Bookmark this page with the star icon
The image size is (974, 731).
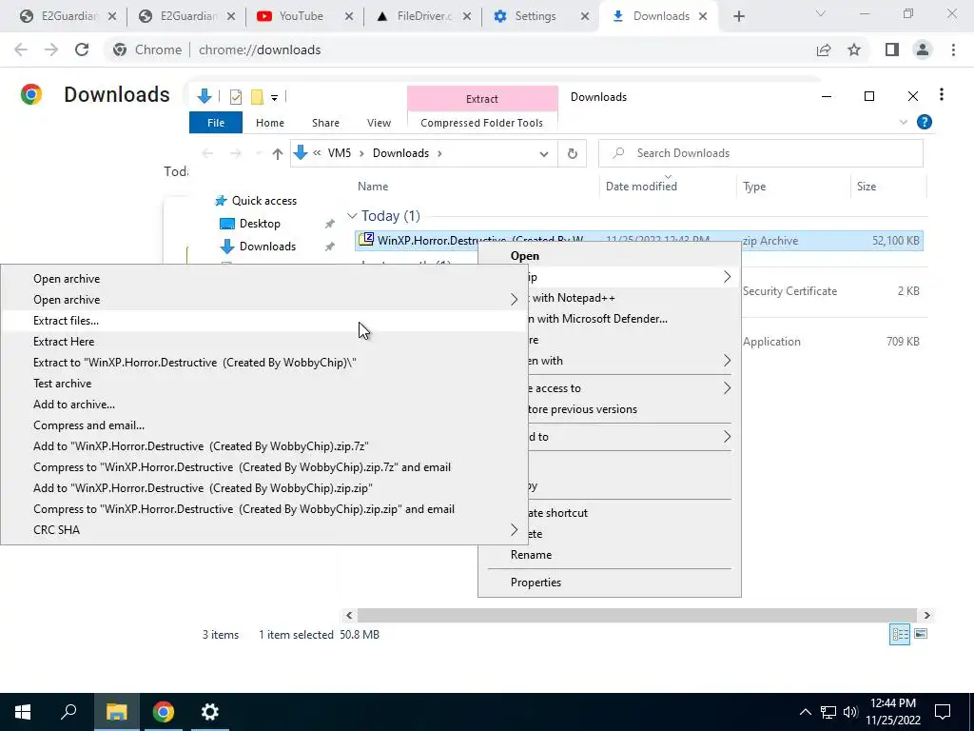tap(854, 49)
